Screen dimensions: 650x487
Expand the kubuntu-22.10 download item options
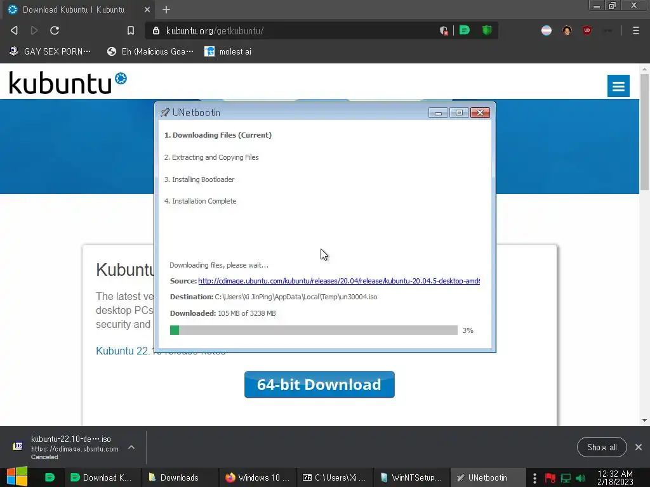(x=131, y=447)
